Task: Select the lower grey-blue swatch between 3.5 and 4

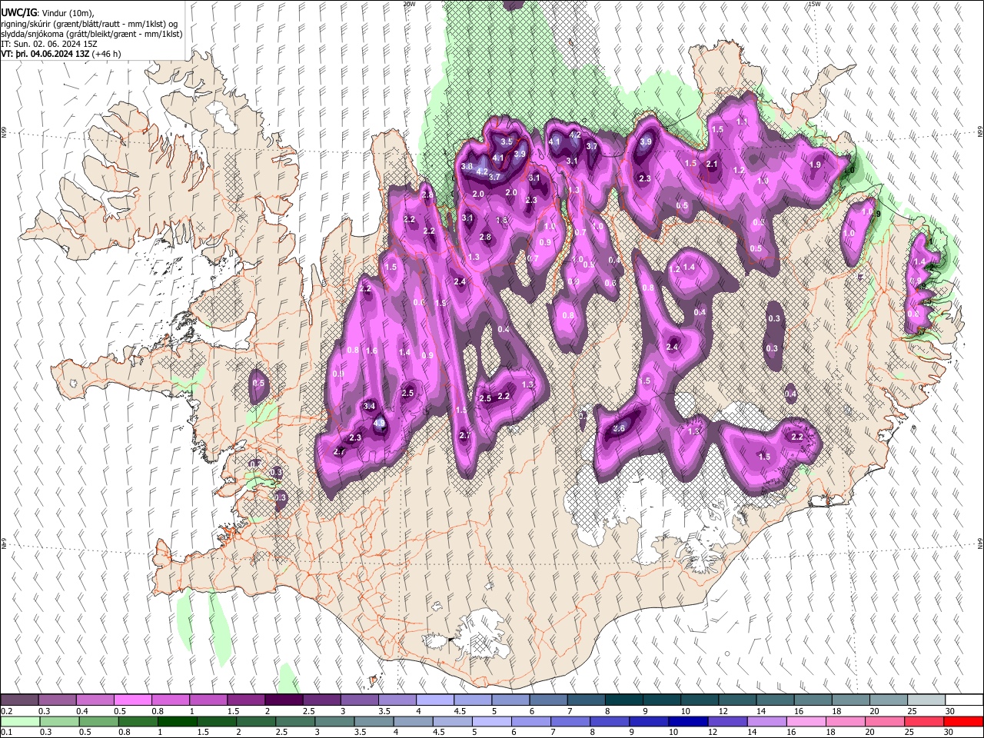Action: tap(374, 721)
